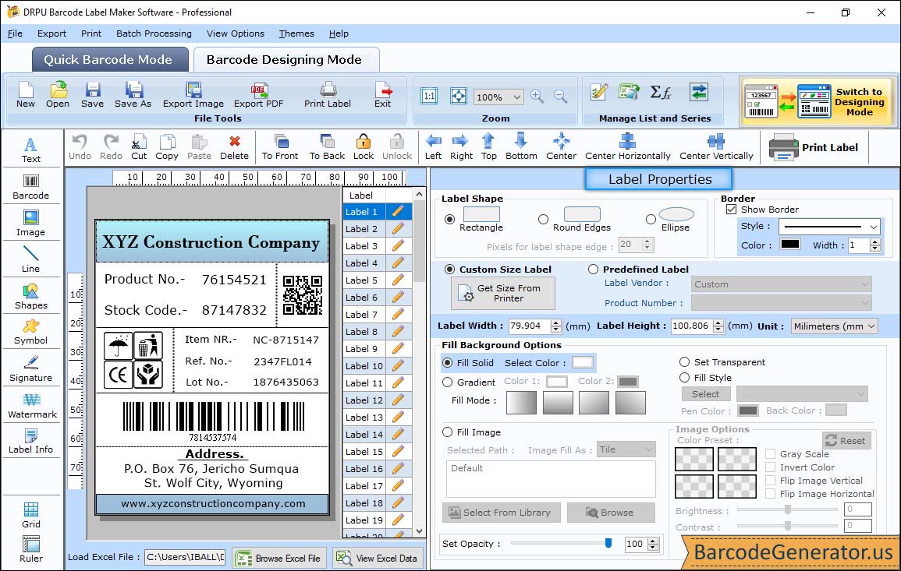
Task: Open the Unit dropdown
Action: pyautogui.click(x=871, y=326)
